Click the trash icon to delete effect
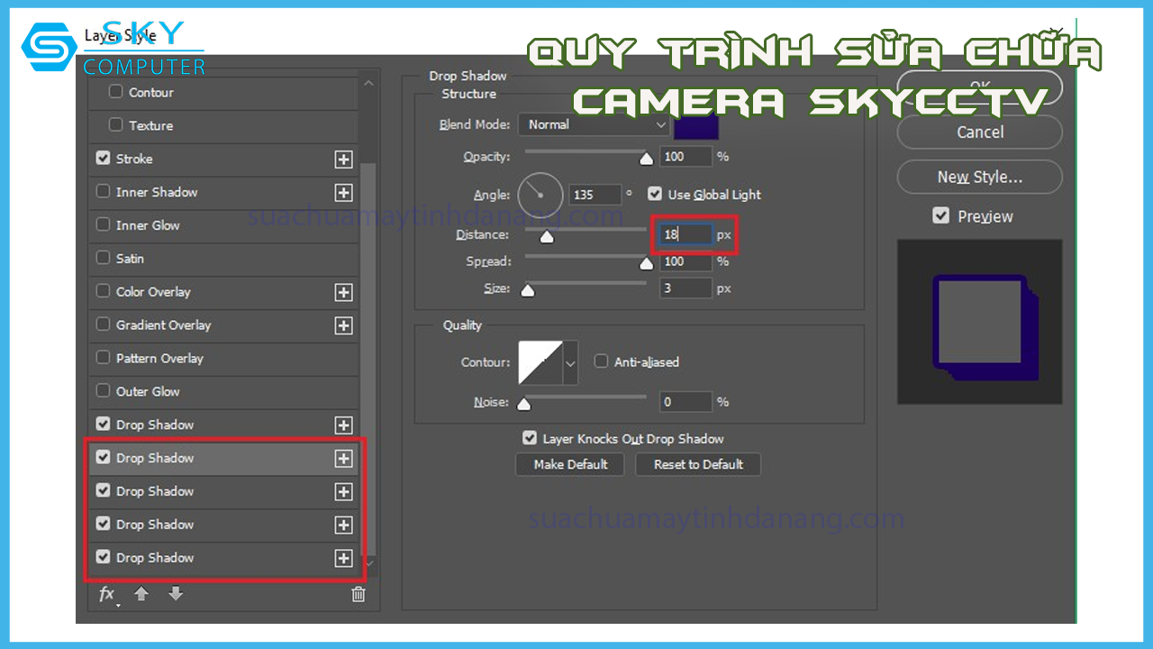1153x649 pixels. point(359,594)
